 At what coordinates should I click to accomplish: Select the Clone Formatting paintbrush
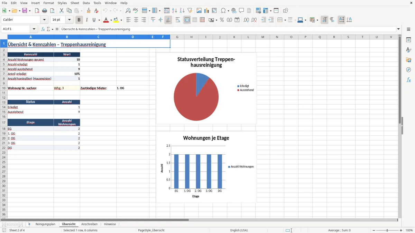pos(89,11)
